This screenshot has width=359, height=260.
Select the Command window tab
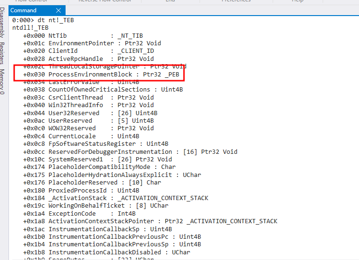tap(24, 10)
